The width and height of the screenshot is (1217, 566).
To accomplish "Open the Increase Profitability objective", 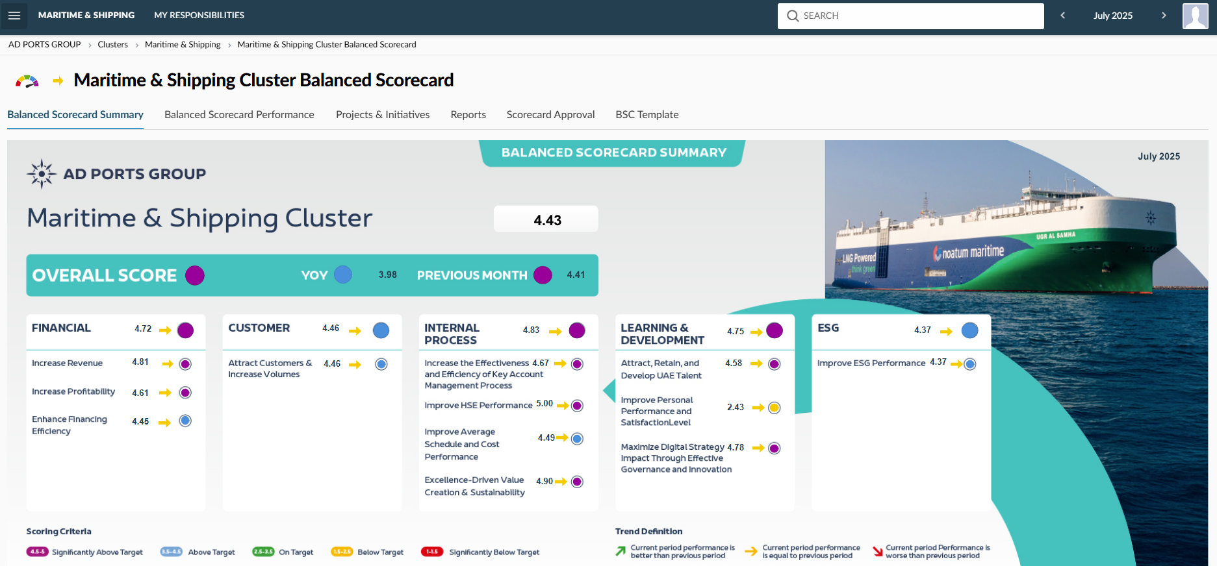I will (73, 391).
